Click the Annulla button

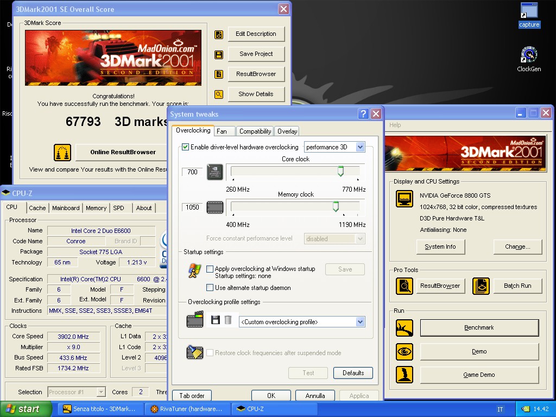[315, 395]
